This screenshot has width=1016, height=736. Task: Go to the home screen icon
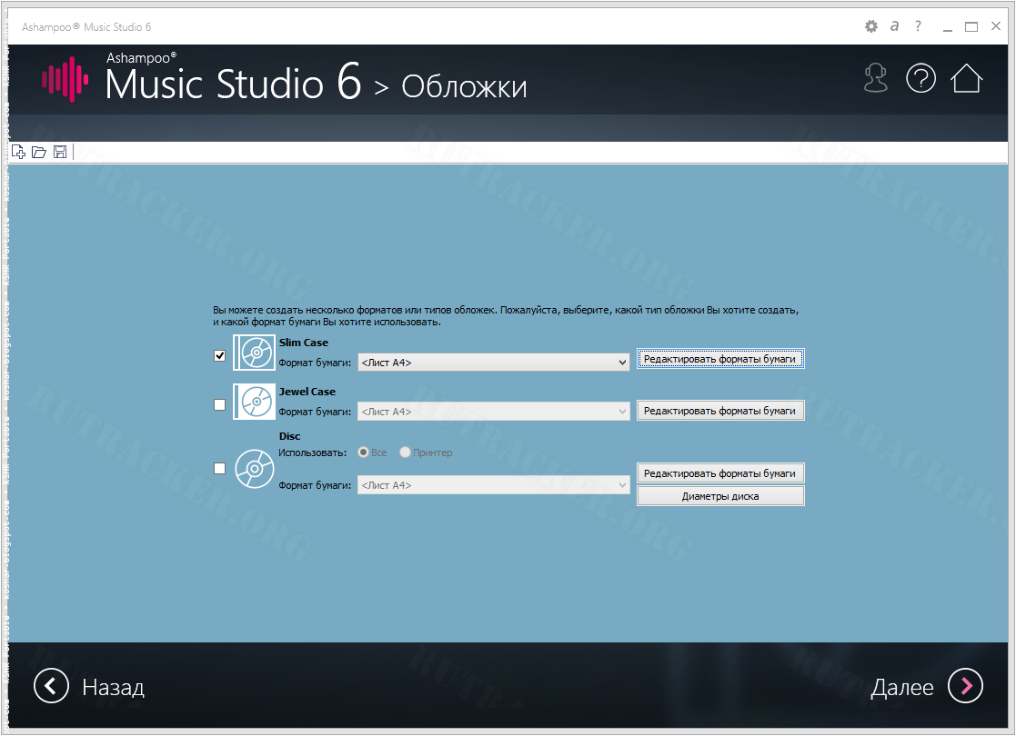coord(967,79)
